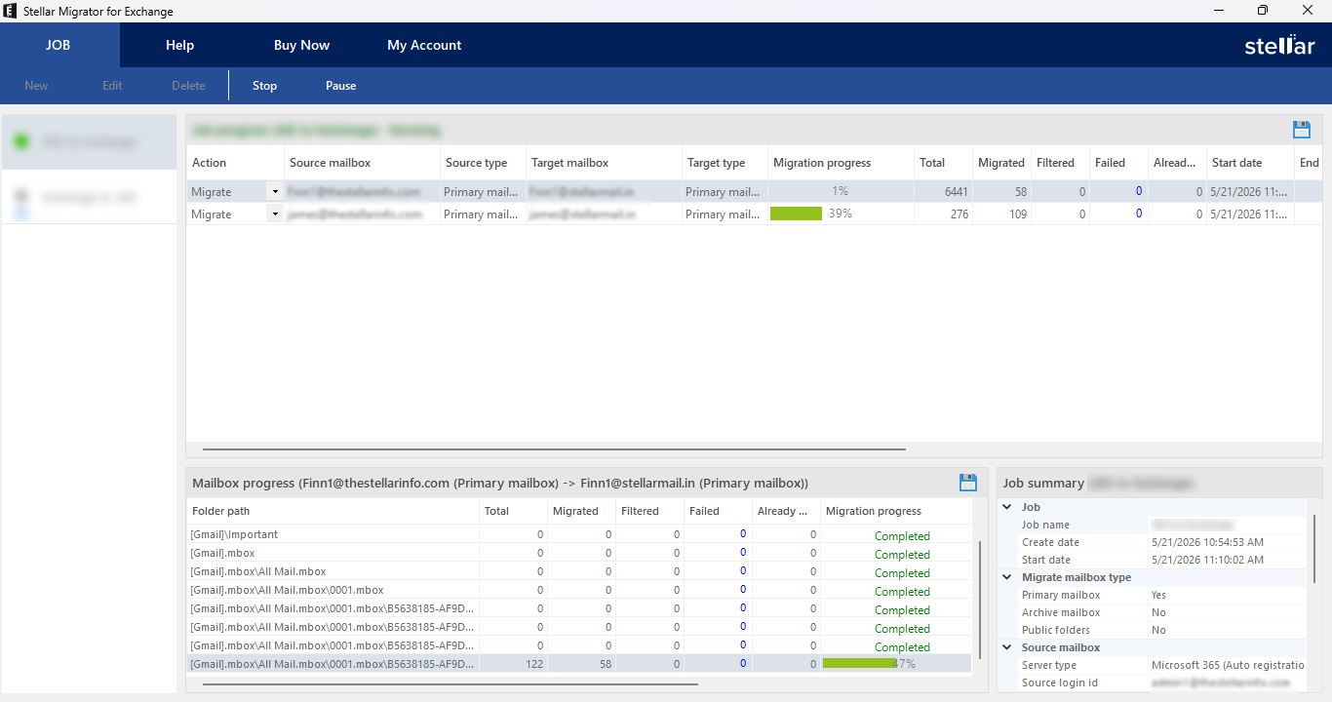Click the Edit job button

(112, 86)
